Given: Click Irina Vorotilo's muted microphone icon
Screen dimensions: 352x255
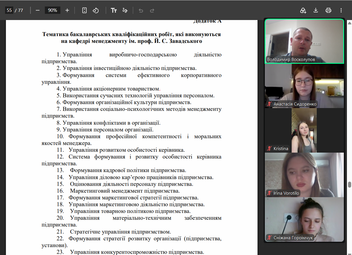Looking at the screenshot, I should point(269,193).
